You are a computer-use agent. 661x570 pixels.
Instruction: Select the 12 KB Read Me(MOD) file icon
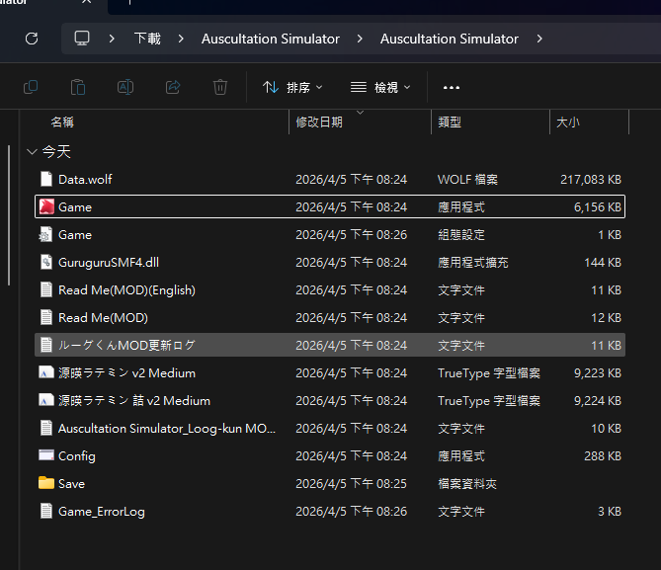point(46,317)
